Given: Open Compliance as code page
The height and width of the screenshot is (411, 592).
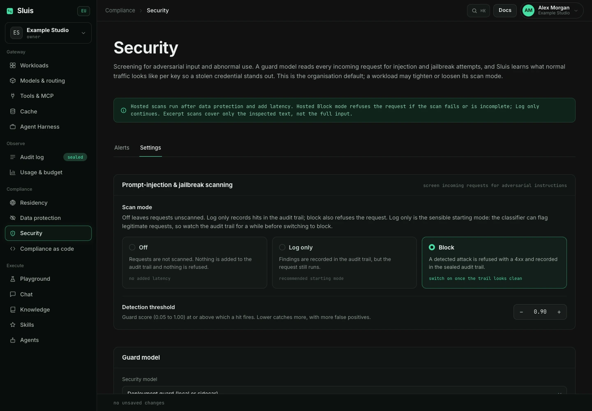Looking at the screenshot, I should tap(48, 249).
